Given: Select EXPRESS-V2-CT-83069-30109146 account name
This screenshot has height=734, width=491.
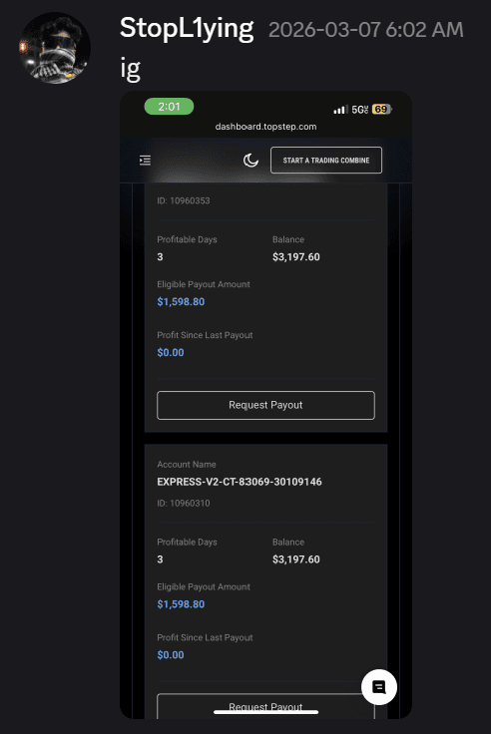Looking at the screenshot, I should tap(240, 482).
